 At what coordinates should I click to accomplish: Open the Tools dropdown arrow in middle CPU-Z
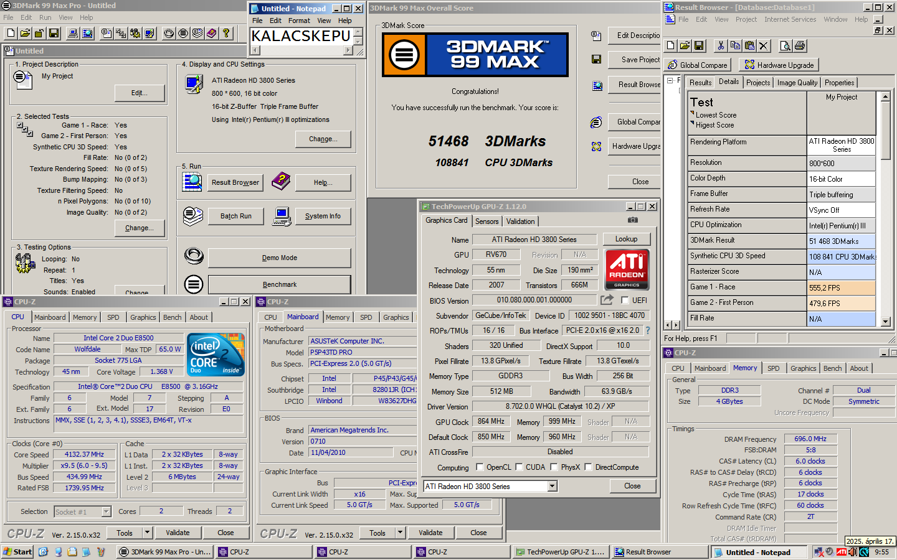coord(401,533)
